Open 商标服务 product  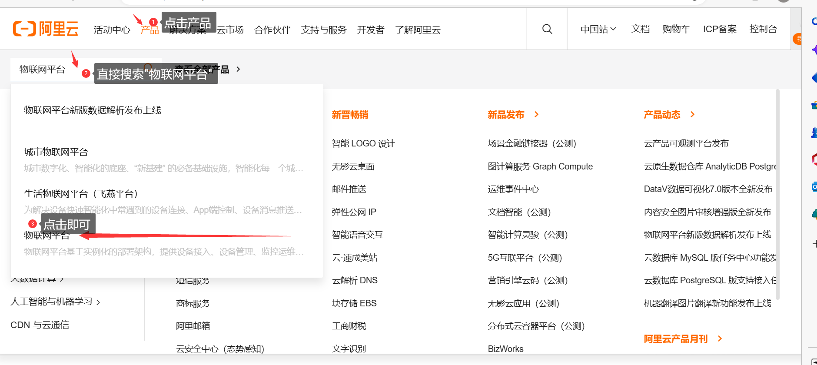tap(193, 303)
